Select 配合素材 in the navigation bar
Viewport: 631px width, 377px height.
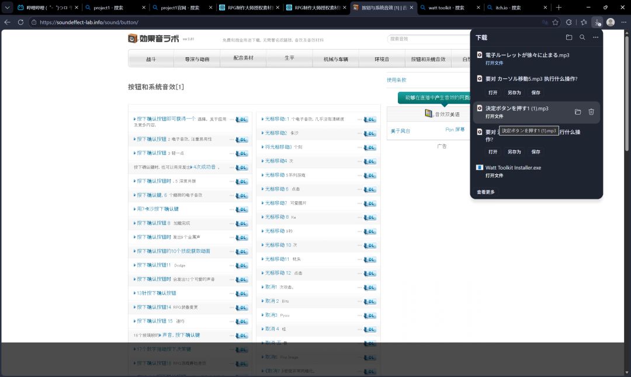coord(243,58)
